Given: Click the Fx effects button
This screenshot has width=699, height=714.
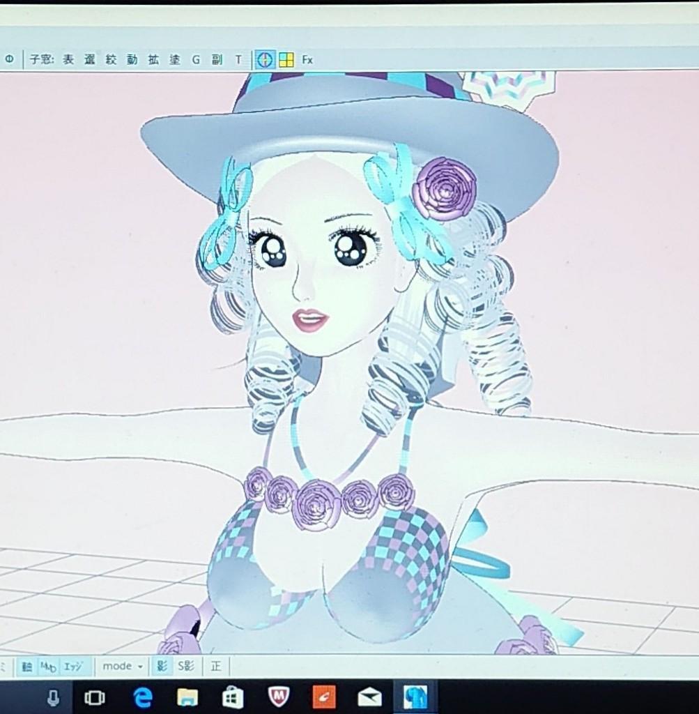Looking at the screenshot, I should [x=307, y=60].
